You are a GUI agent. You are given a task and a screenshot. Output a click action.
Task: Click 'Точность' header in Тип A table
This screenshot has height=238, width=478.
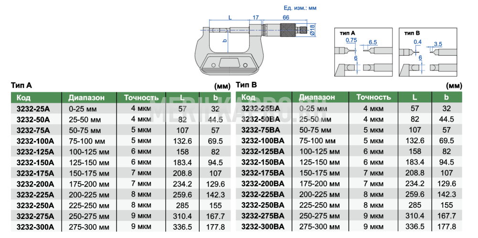141,98
